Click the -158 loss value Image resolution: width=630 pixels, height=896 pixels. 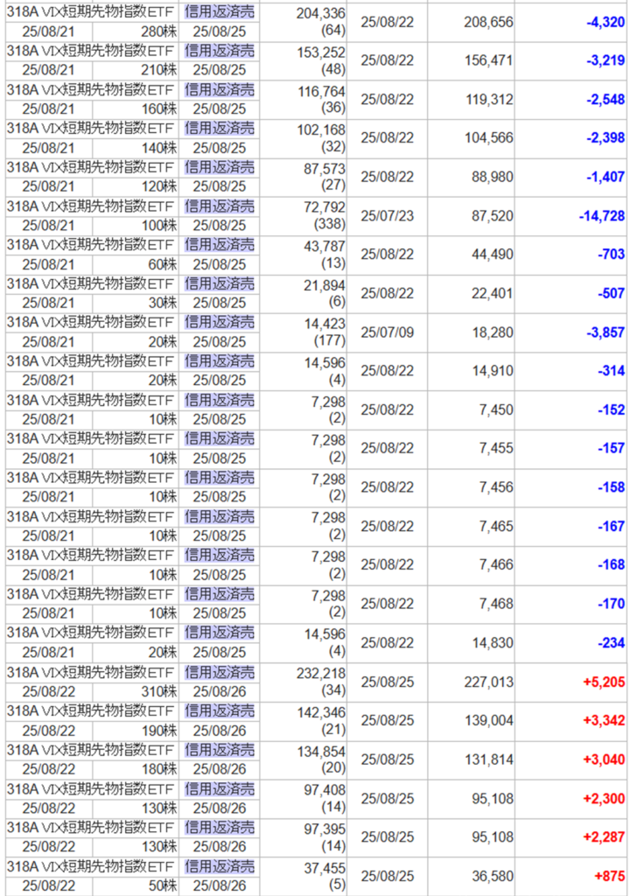[x=611, y=486]
